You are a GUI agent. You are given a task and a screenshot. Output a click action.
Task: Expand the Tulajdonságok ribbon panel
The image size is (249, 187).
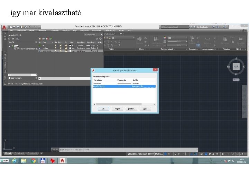[168, 49]
